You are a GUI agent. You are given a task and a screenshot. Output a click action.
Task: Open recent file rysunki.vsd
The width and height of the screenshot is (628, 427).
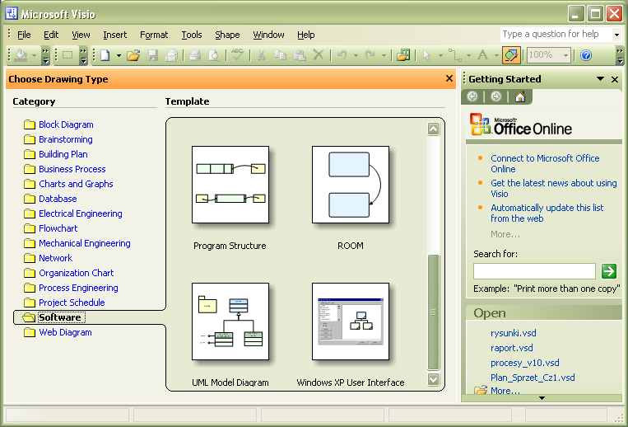click(513, 333)
